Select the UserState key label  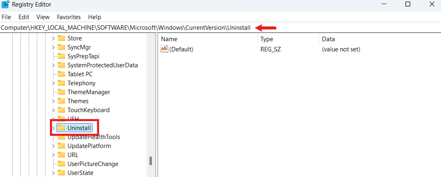pyautogui.click(x=80, y=173)
